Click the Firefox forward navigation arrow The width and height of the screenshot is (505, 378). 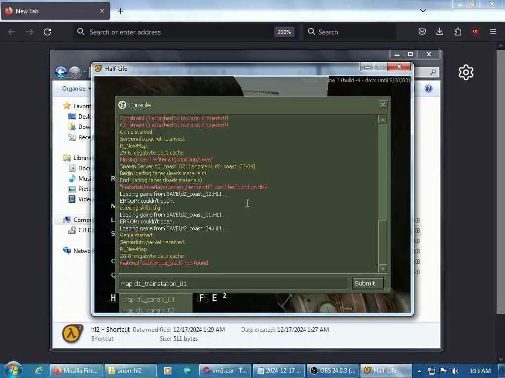29,32
